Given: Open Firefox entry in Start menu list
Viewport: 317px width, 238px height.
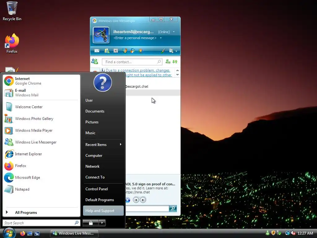Looking at the screenshot, I should point(41,166).
